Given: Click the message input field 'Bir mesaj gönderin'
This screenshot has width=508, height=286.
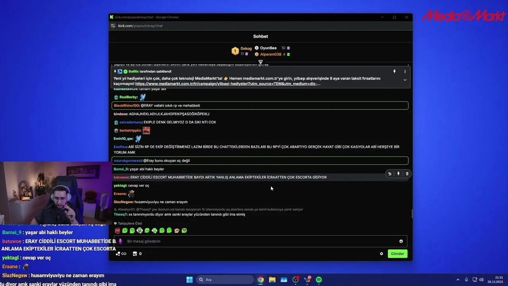Looking at the screenshot, I should [x=260, y=241].
